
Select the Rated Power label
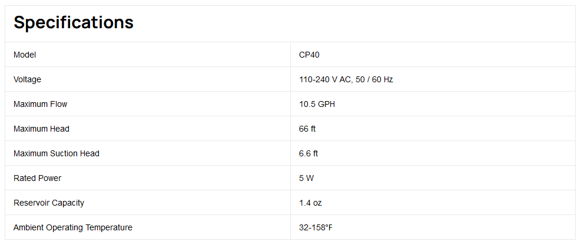37,178
